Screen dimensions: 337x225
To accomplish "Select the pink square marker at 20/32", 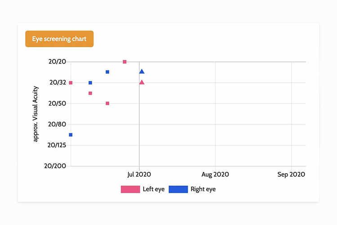I will 71,83.
